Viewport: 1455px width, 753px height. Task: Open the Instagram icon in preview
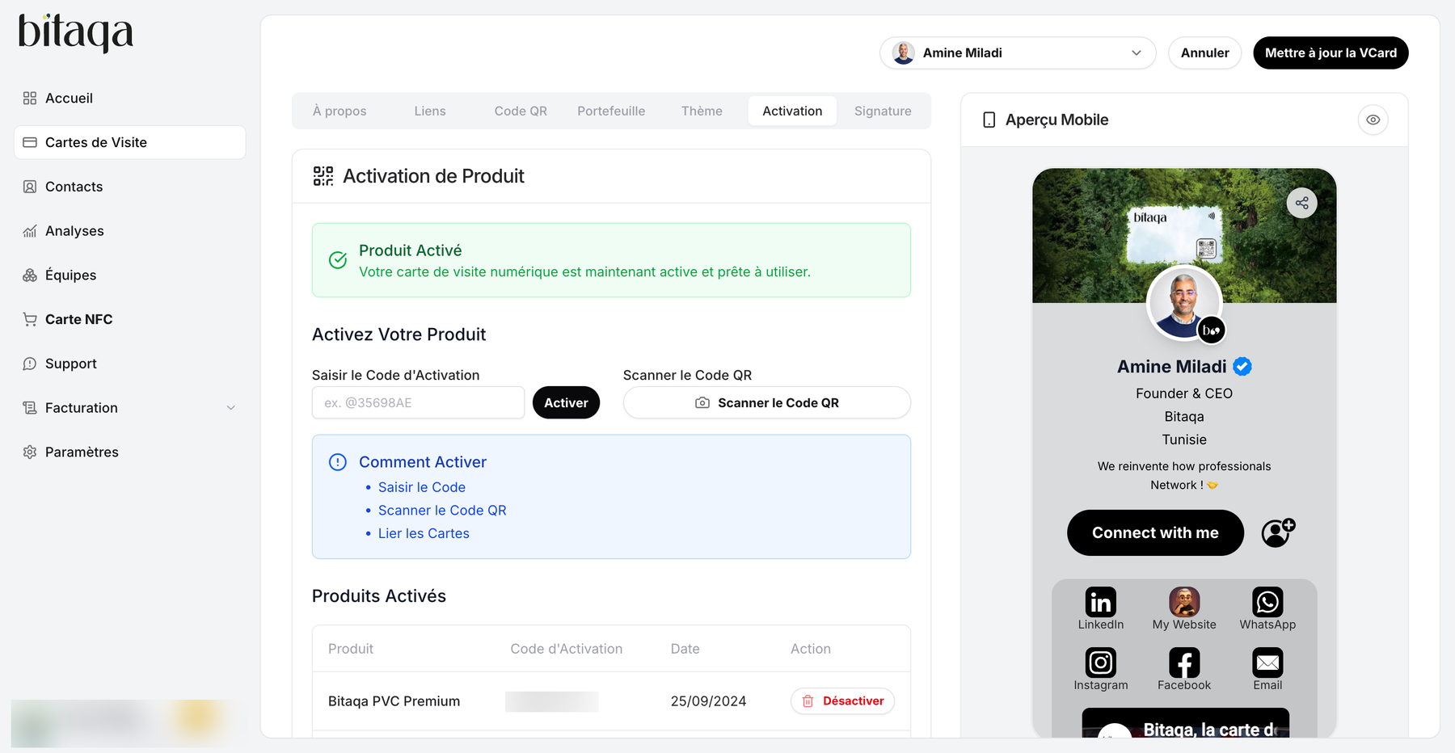1100,663
